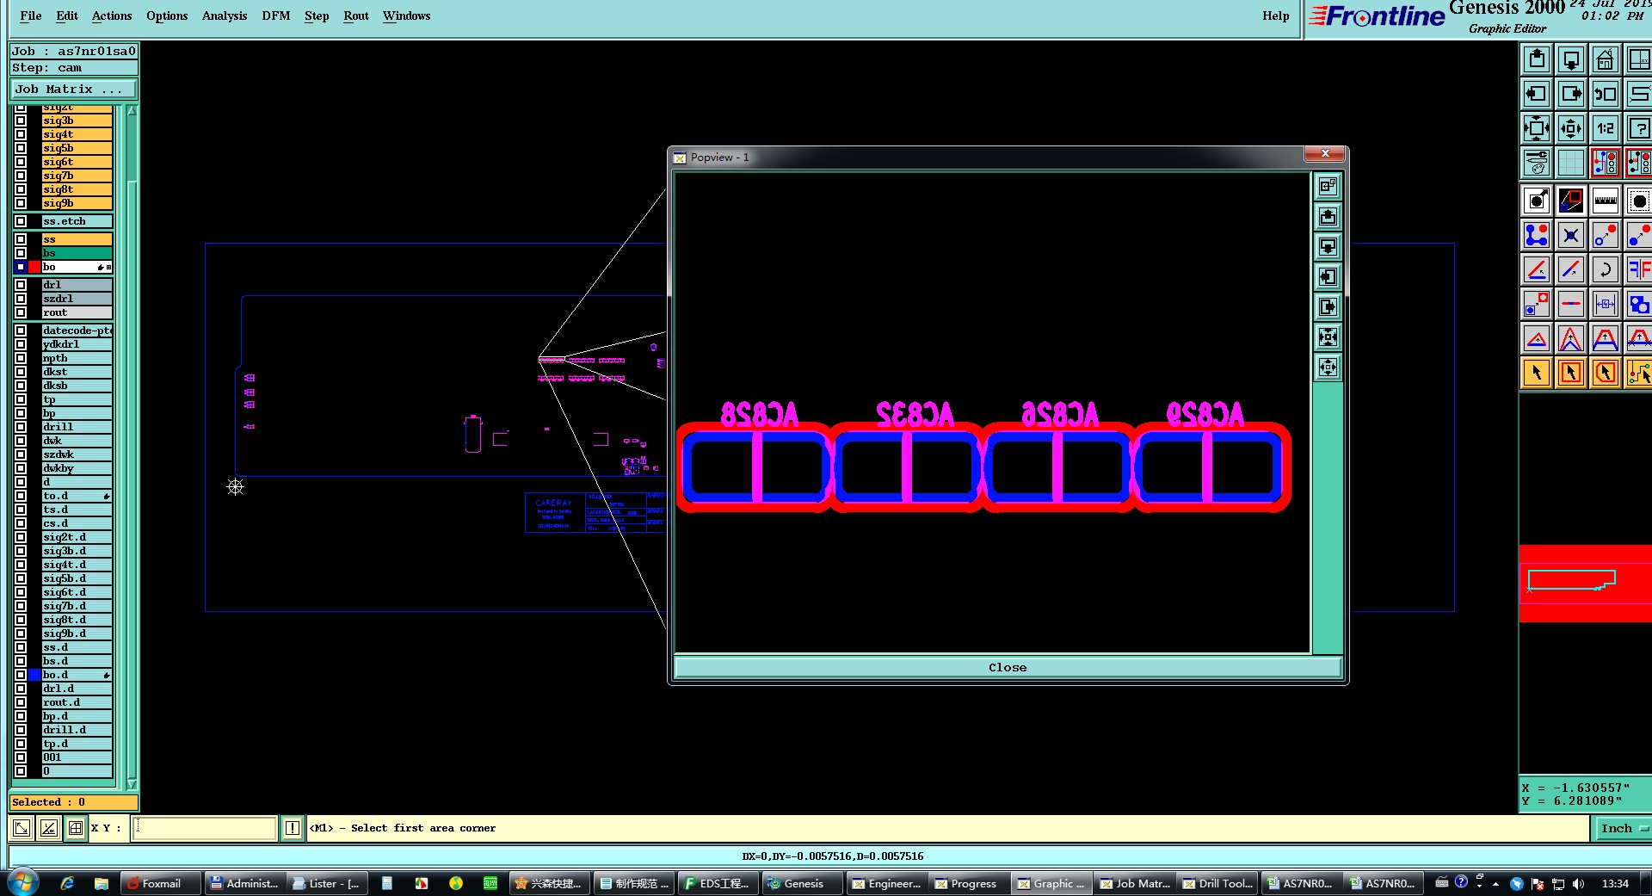1652x896 pixels.
Task: Select the rectangle area arrow selection tool
Action: (1571, 373)
